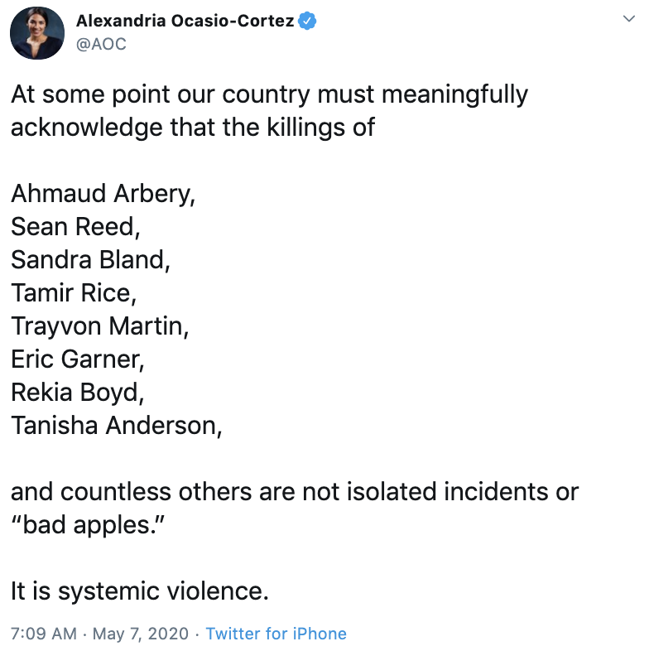Open the tweet options chevron menu
649x651 pixels.
[627, 18]
